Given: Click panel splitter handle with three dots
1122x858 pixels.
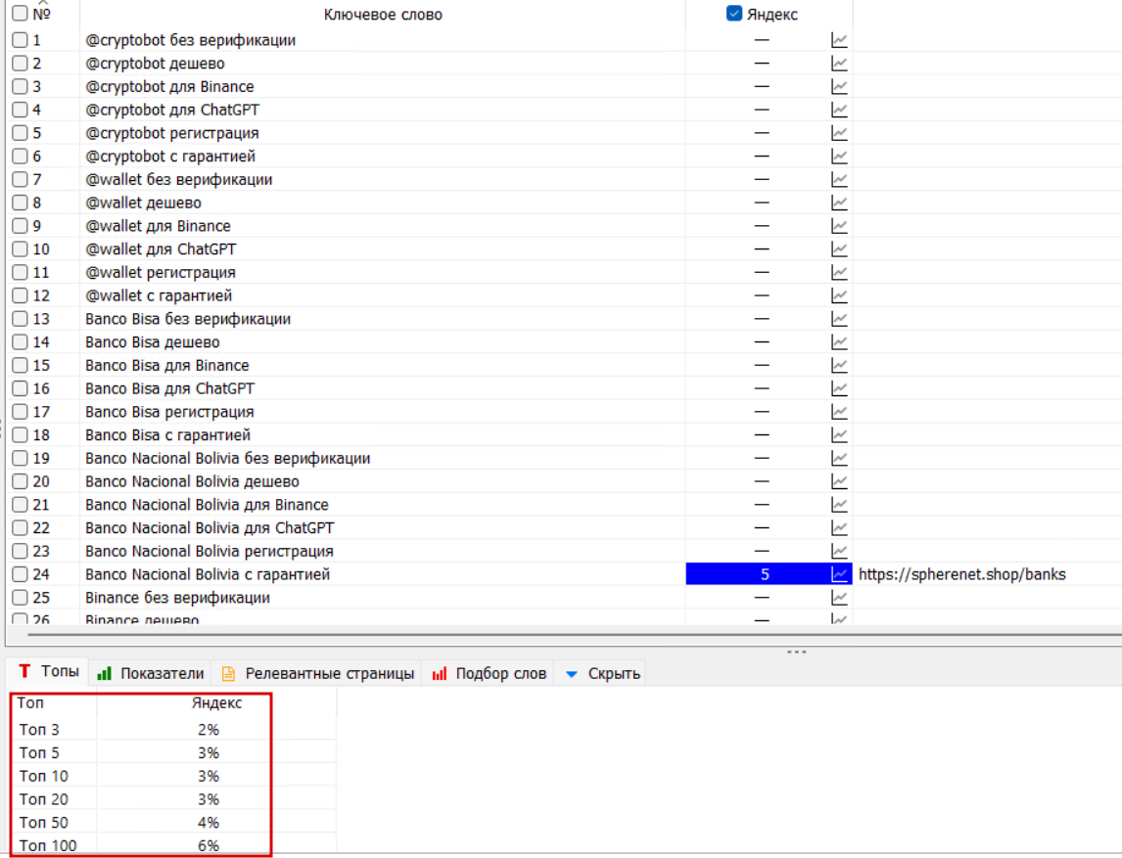Looking at the screenshot, I should (796, 652).
